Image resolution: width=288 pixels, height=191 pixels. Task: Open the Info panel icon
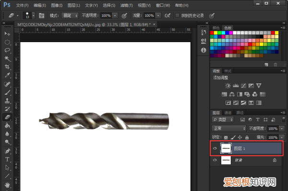click(204, 50)
